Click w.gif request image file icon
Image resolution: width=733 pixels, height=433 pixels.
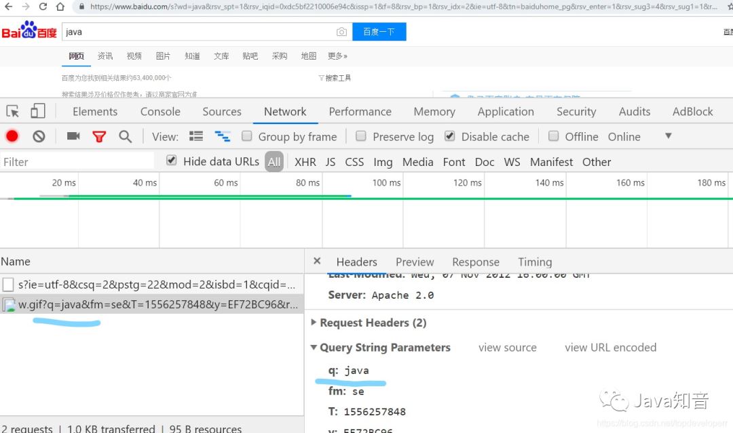point(8,305)
